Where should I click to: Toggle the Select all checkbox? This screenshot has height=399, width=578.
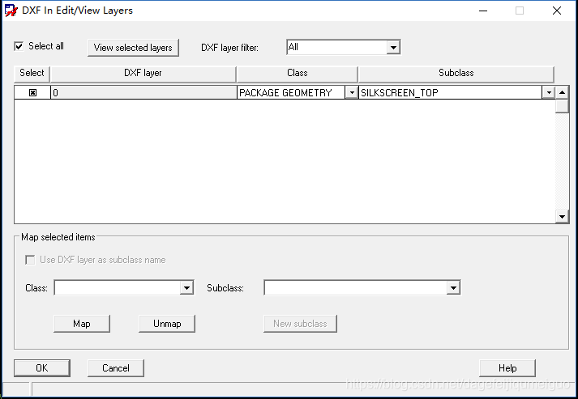[19, 46]
